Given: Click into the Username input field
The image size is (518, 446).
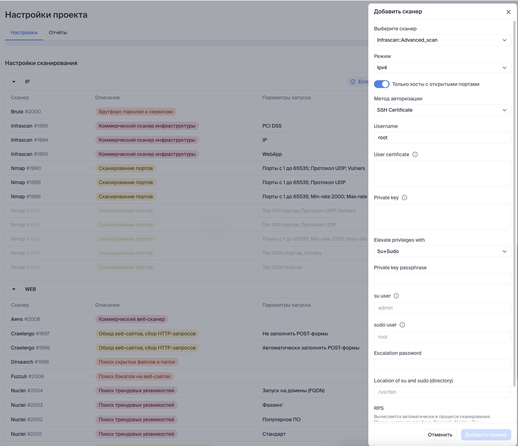Looking at the screenshot, I should (442, 137).
